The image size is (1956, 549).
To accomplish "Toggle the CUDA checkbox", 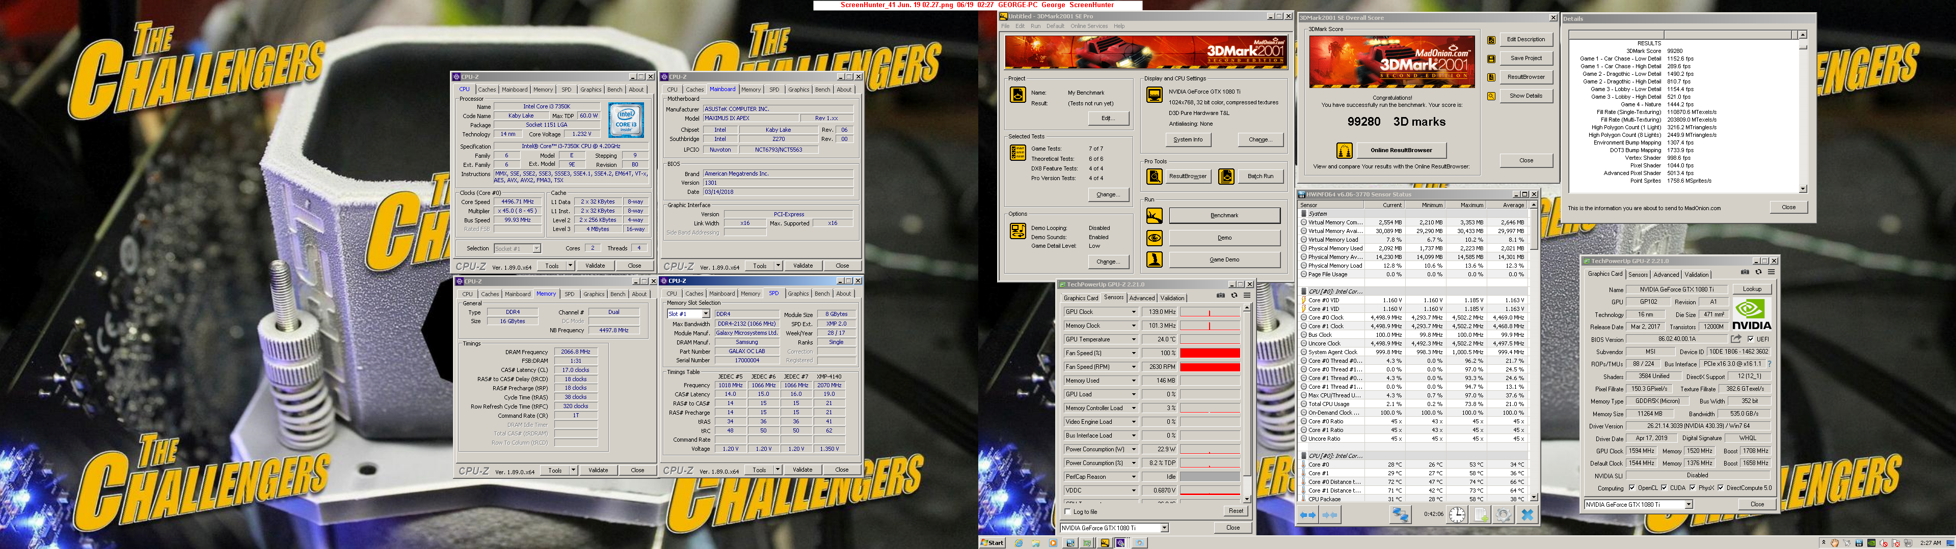I will (x=1665, y=487).
